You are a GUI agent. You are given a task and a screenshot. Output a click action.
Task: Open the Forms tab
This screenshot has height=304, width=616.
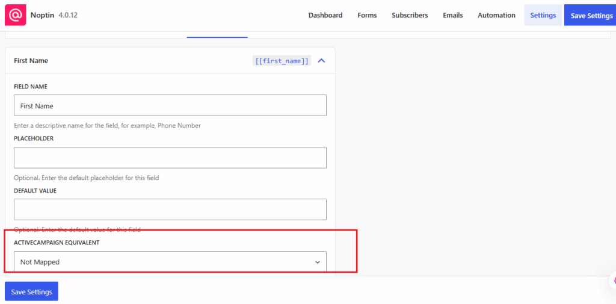coord(367,15)
